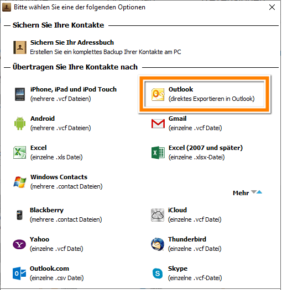Select Blackberry export label
This screenshot has width=282, height=290.
[46, 210]
